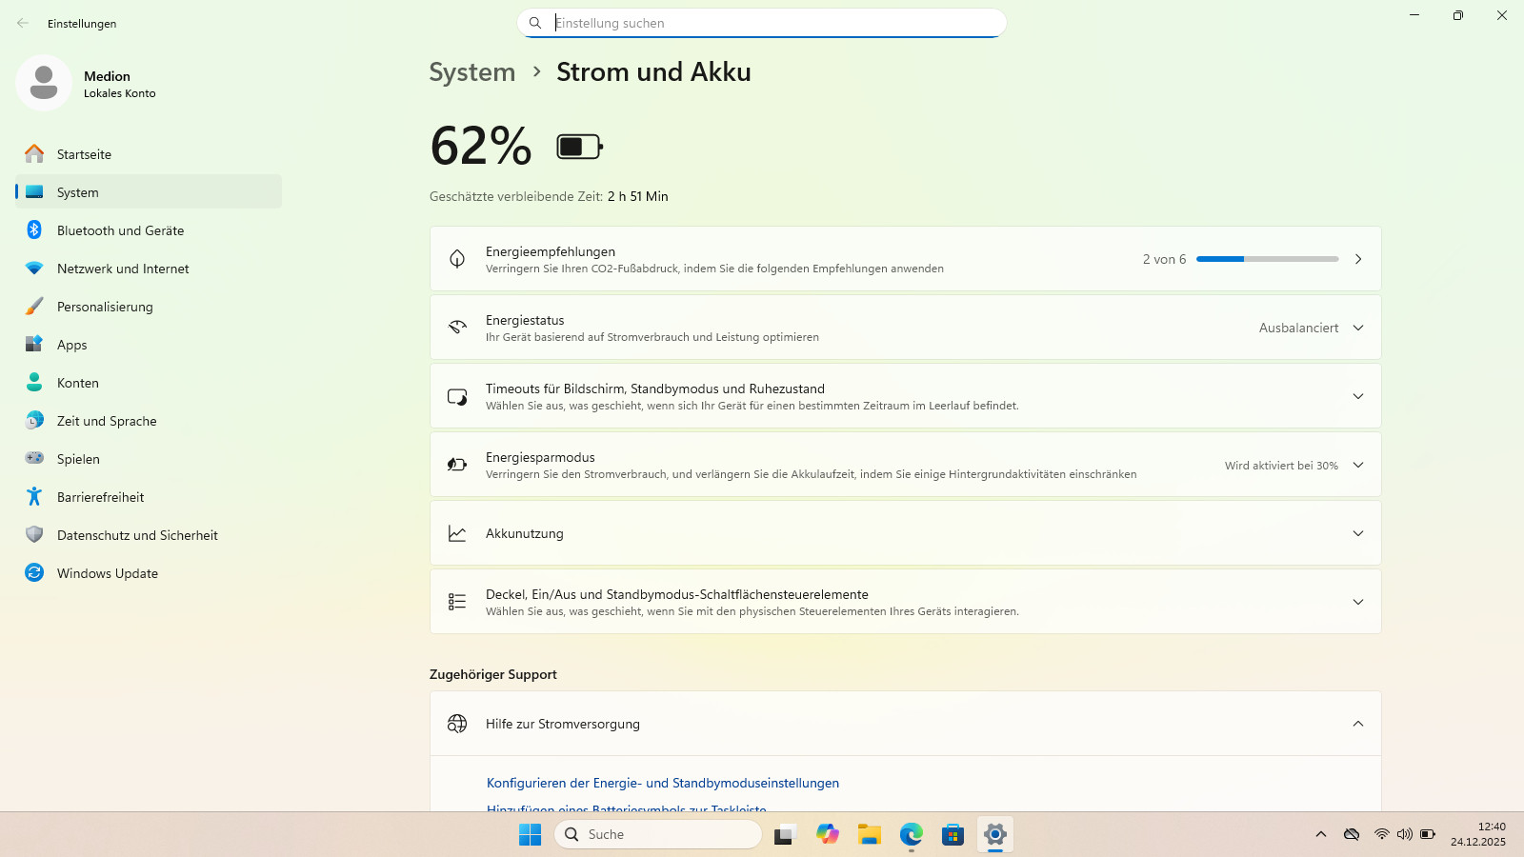Click the Energieempfehlungen progress bar
This screenshot has width=1524, height=857.
[x=1268, y=259]
